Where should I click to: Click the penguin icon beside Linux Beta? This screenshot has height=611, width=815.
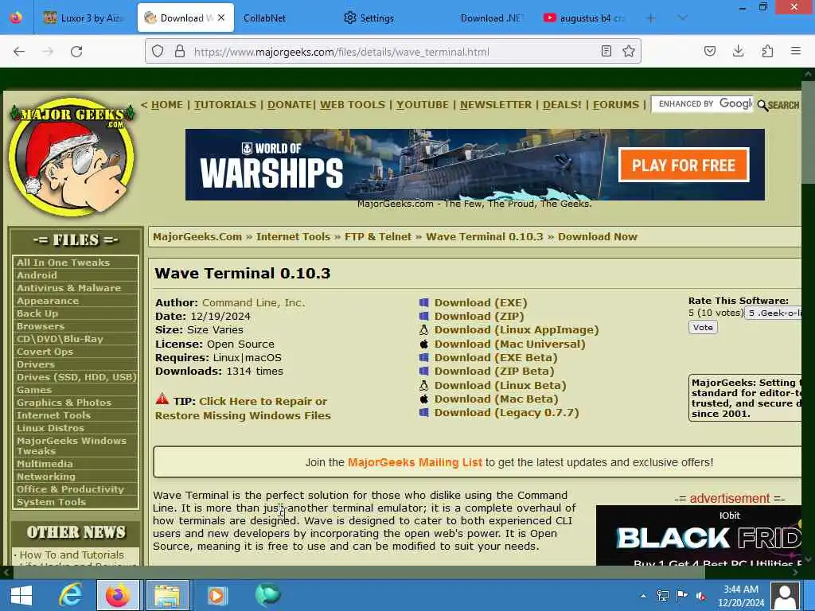423,385
